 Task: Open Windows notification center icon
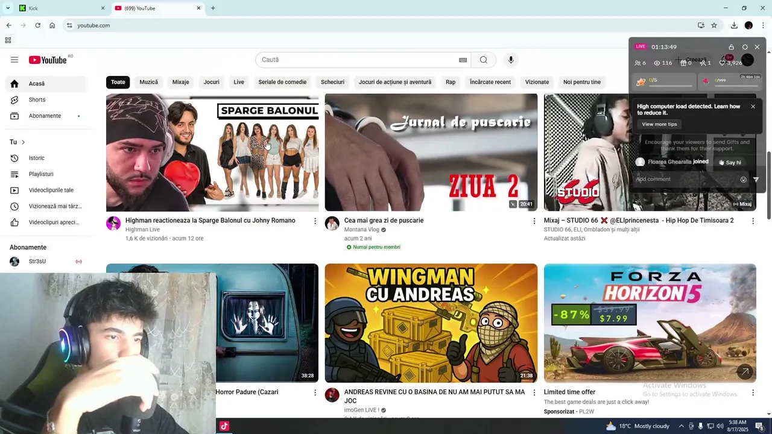point(759,426)
